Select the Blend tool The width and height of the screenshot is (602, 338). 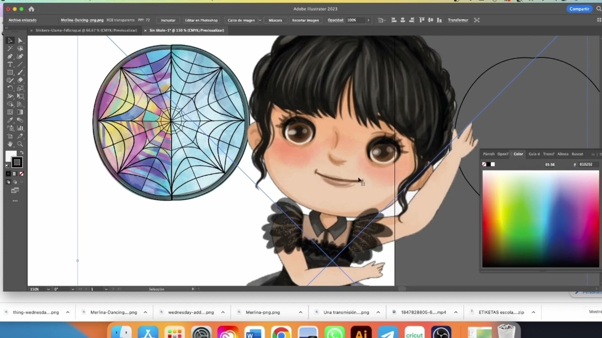click(20, 120)
